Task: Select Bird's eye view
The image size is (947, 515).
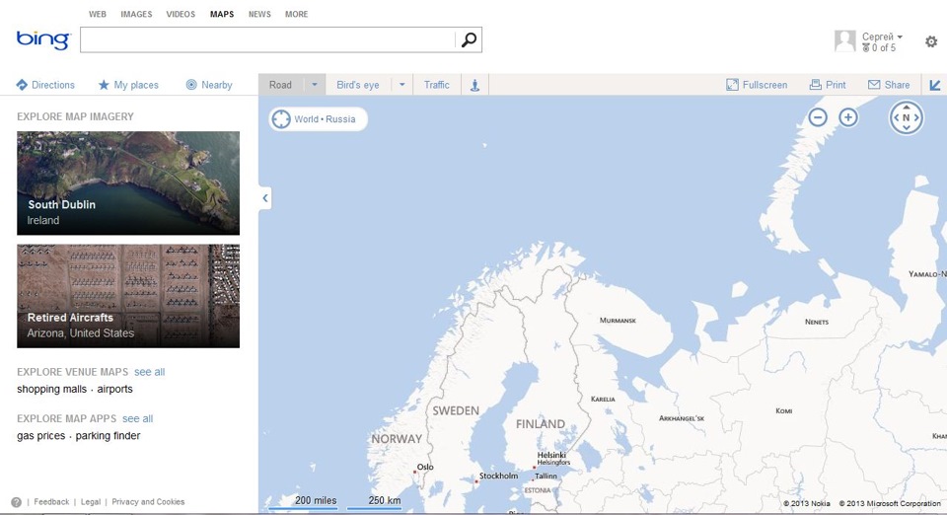Action: tap(358, 85)
